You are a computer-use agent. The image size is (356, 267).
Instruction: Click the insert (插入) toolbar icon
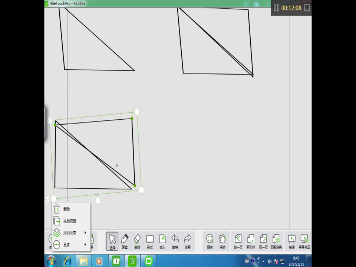[x=162, y=240]
